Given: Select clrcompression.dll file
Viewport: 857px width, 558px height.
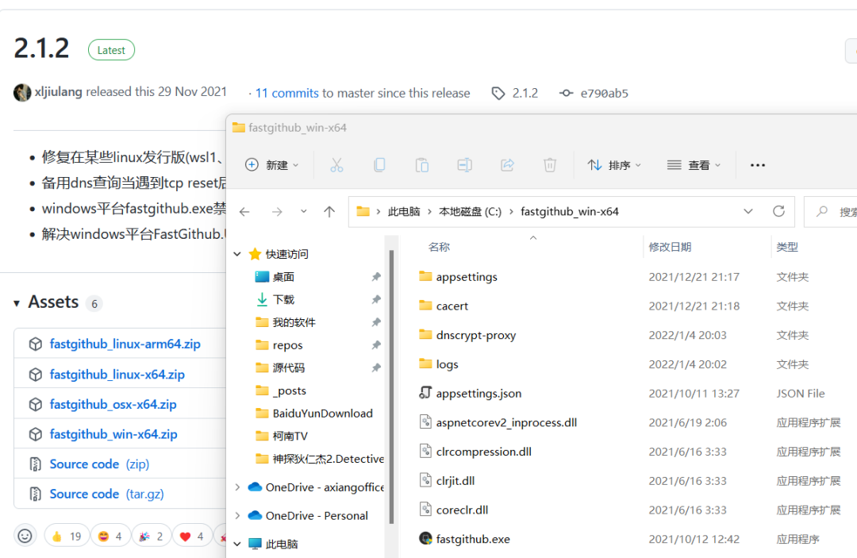Looking at the screenshot, I should click(x=484, y=452).
